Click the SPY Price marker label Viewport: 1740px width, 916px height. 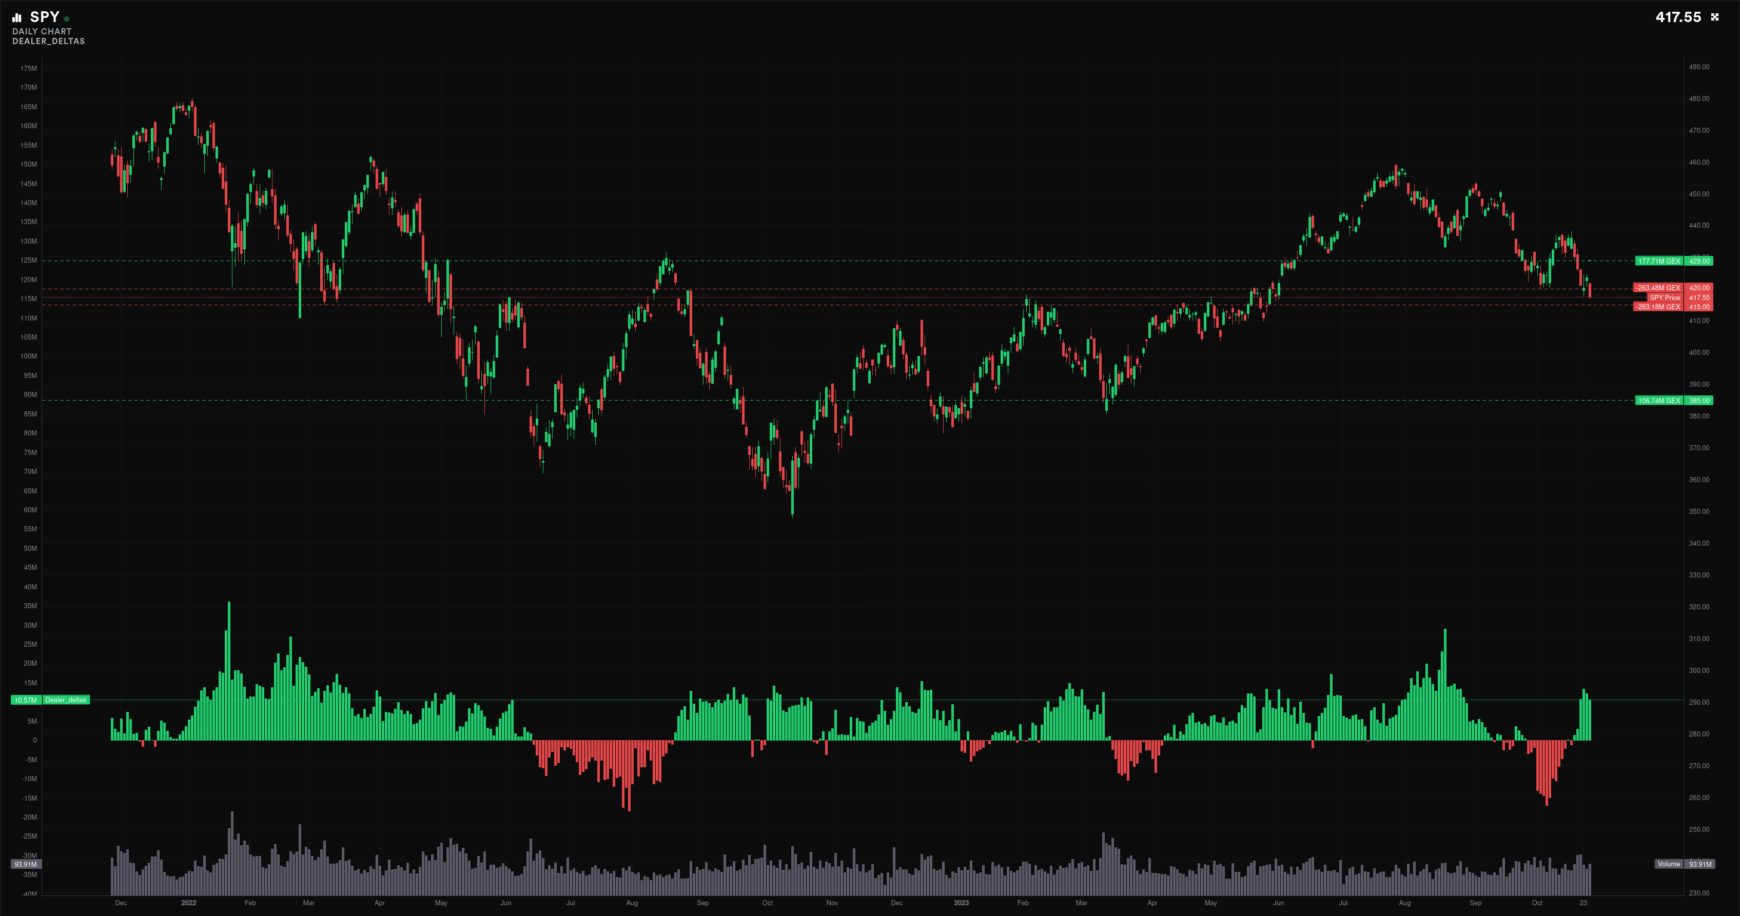coord(1665,297)
